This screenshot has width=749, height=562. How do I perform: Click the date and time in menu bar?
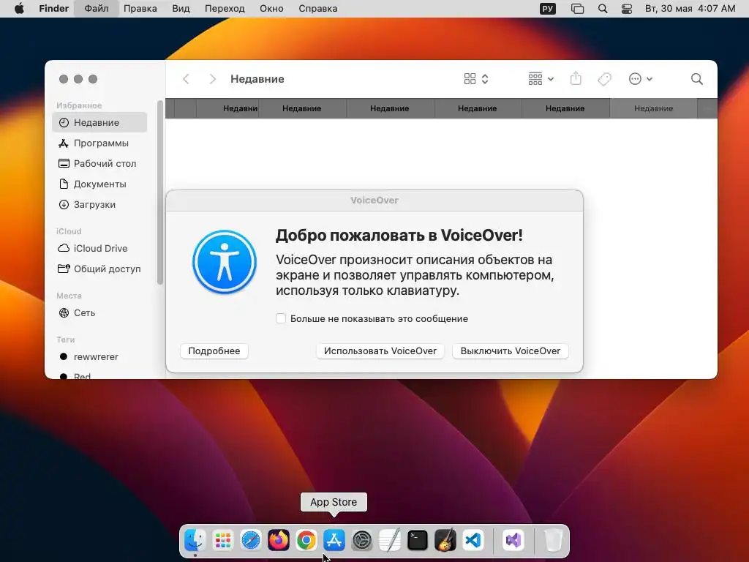690,9
